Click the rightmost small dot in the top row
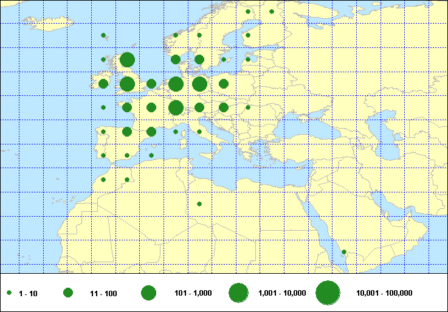The width and height of the screenshot is (448, 312). pyautogui.click(x=272, y=12)
